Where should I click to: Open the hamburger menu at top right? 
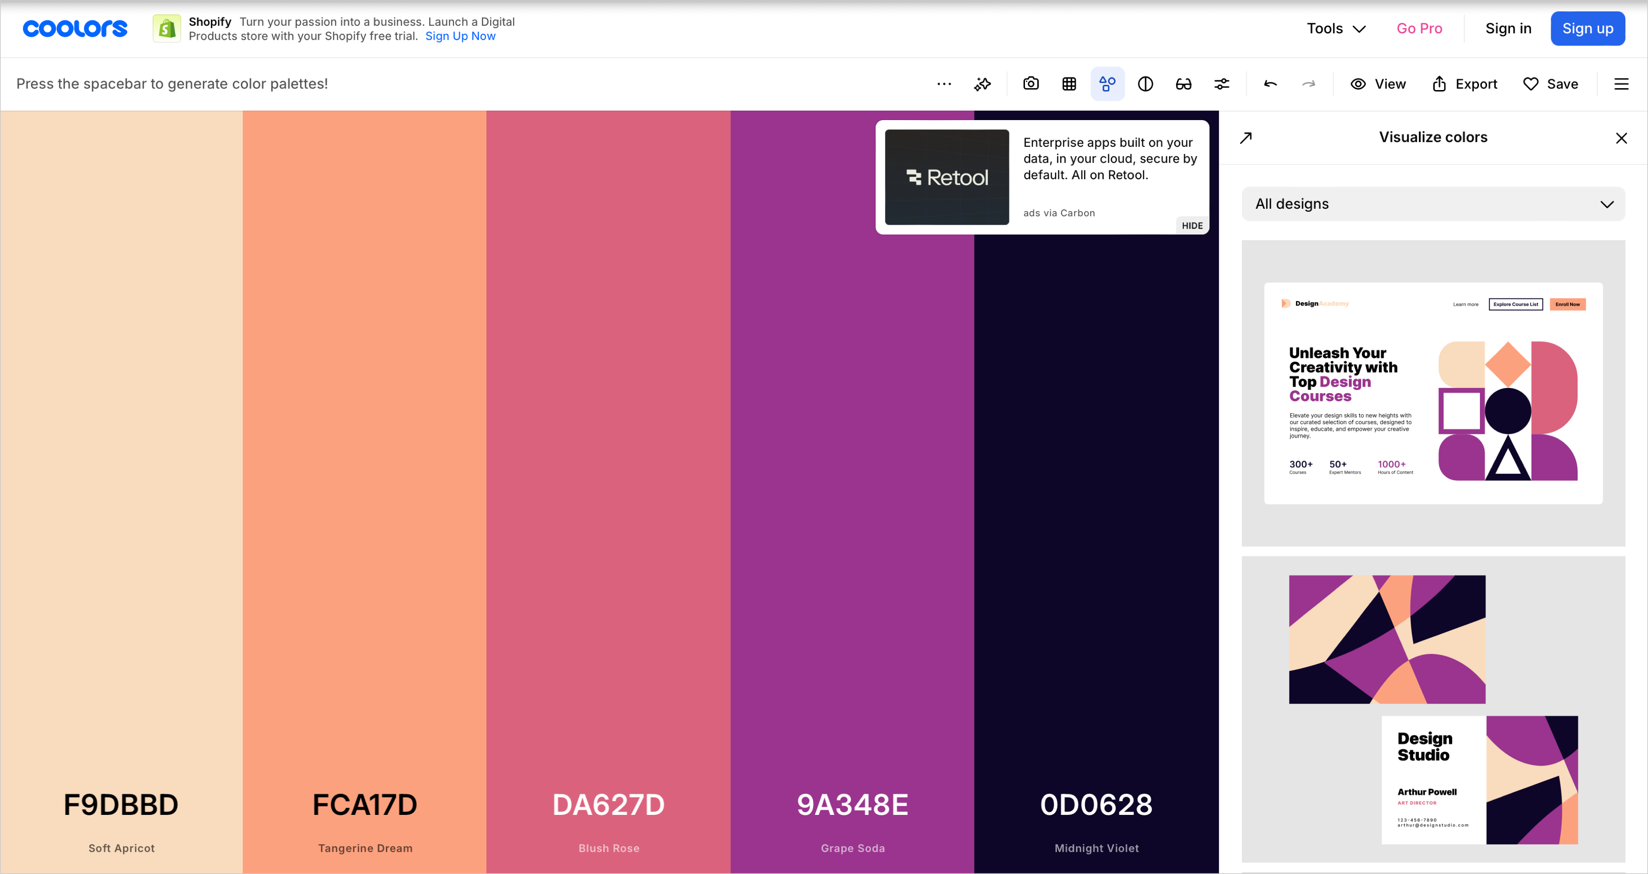click(x=1621, y=83)
